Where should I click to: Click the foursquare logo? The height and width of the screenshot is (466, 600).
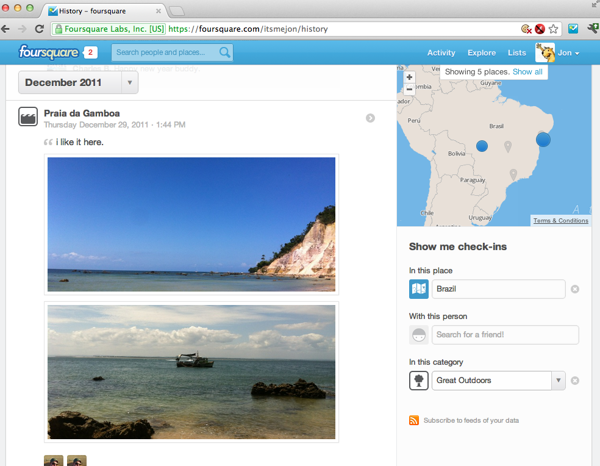tap(49, 52)
